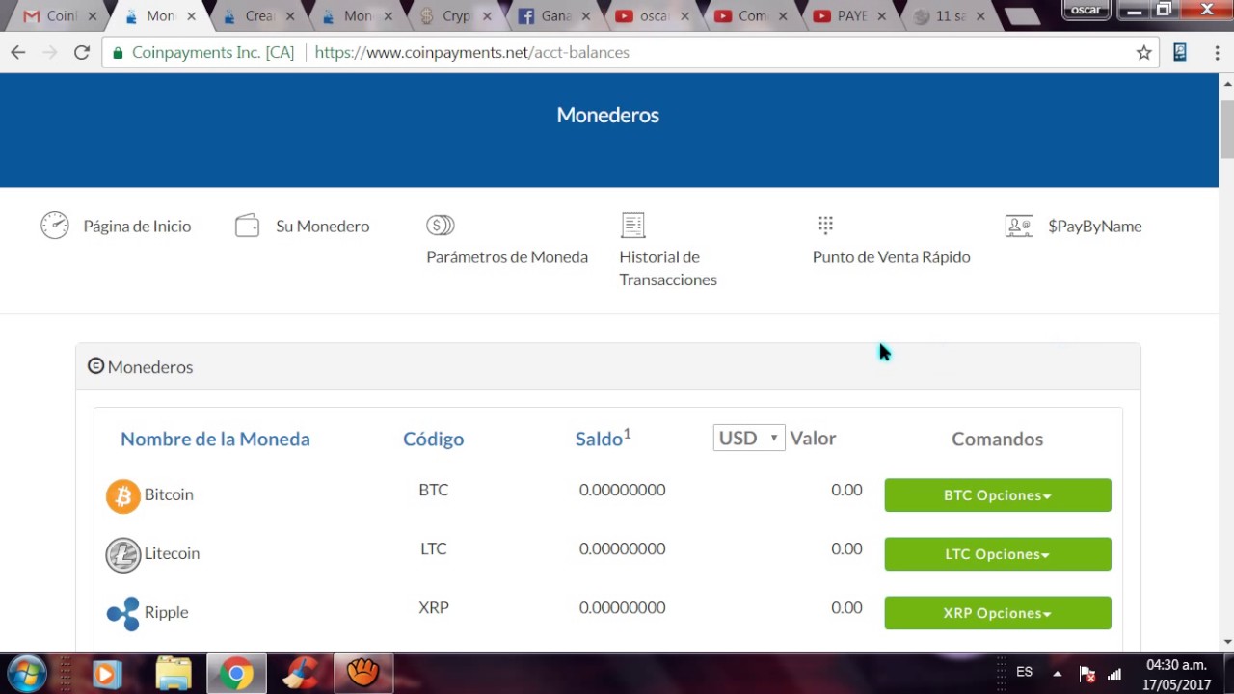Expand the XRP Opciones dropdown button
The height and width of the screenshot is (694, 1234).
[x=998, y=613]
